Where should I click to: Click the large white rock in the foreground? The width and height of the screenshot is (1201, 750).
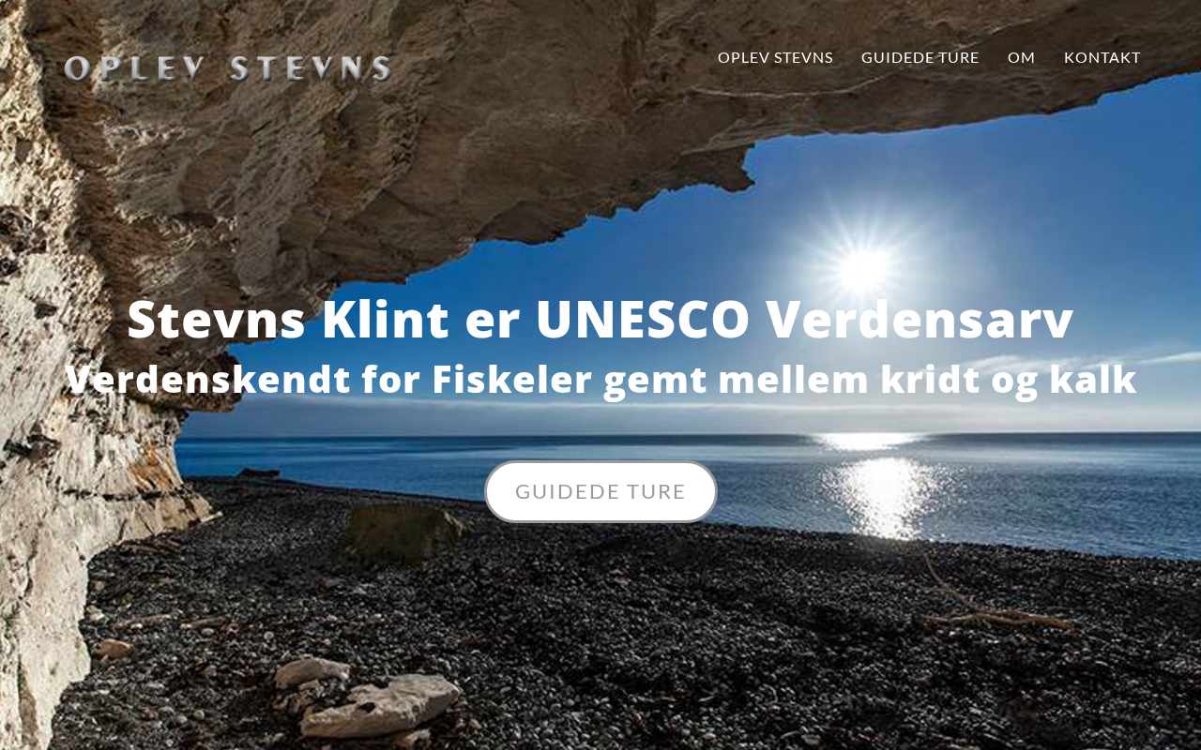(380, 705)
